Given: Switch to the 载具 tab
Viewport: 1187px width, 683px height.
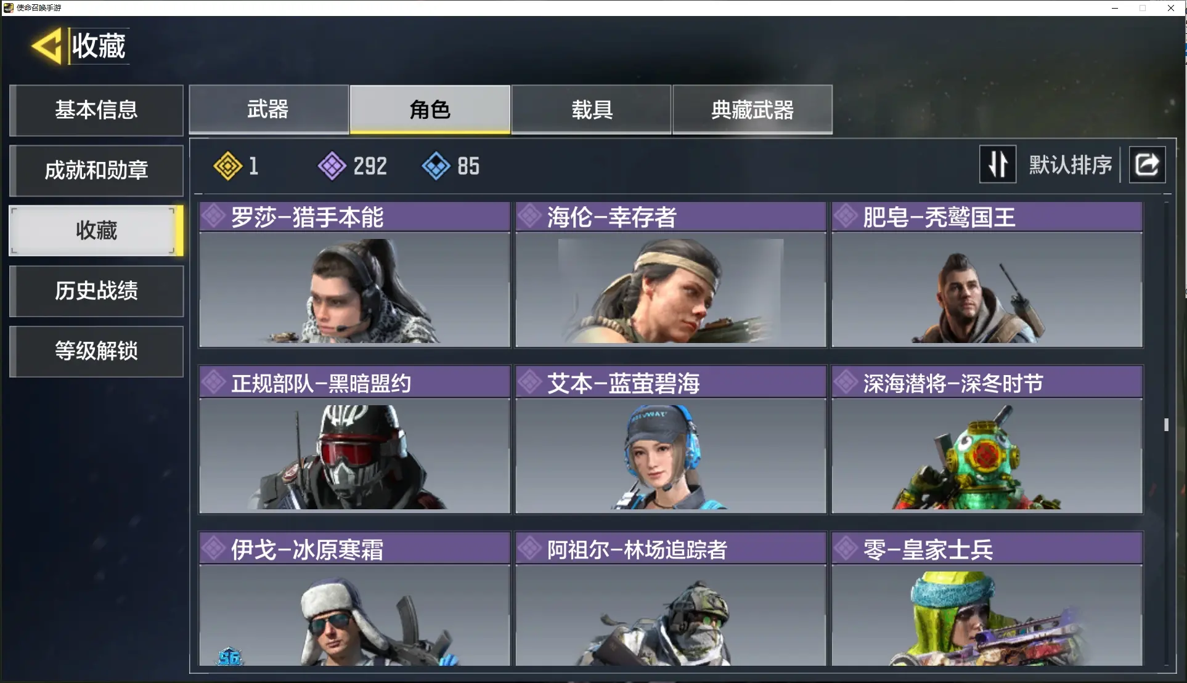Looking at the screenshot, I should (x=592, y=109).
